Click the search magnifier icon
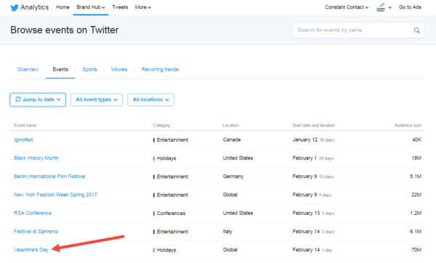Viewport: 436px width, 263px height. [416, 30]
